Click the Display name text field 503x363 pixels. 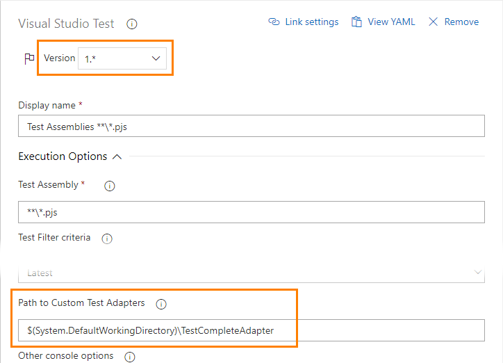pyautogui.click(x=251, y=127)
